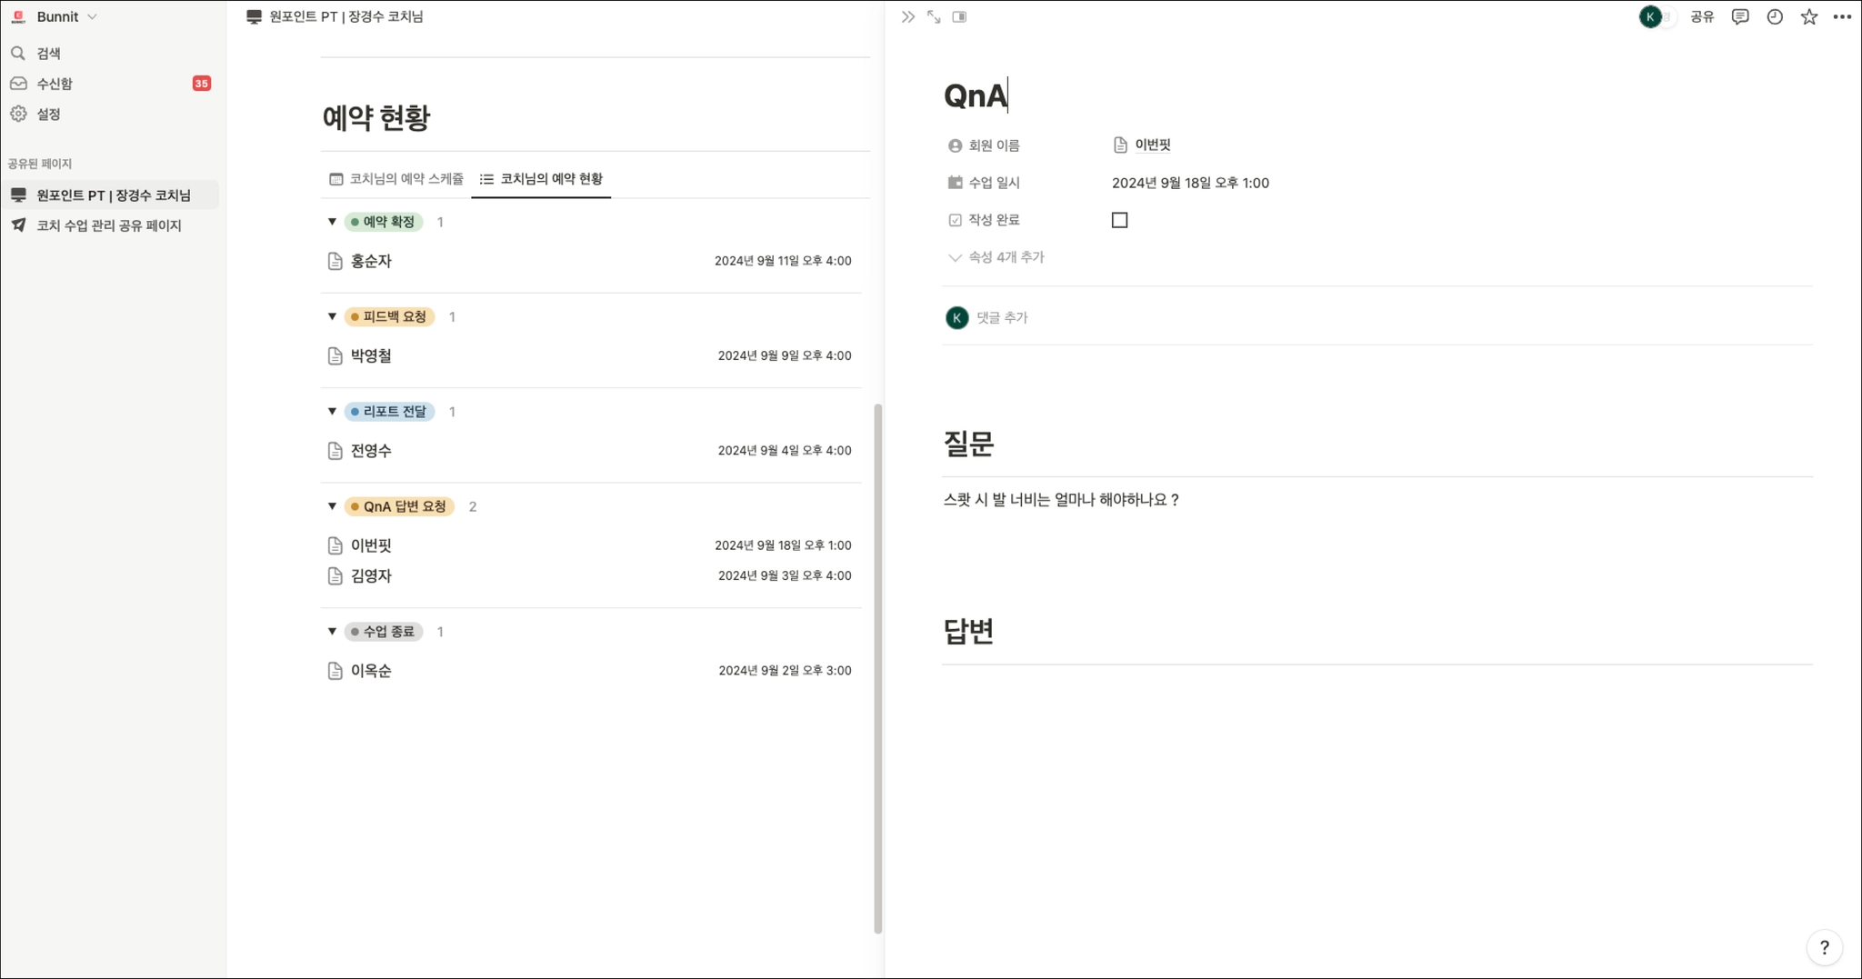
Task: View page update history
Action: coord(1774,17)
